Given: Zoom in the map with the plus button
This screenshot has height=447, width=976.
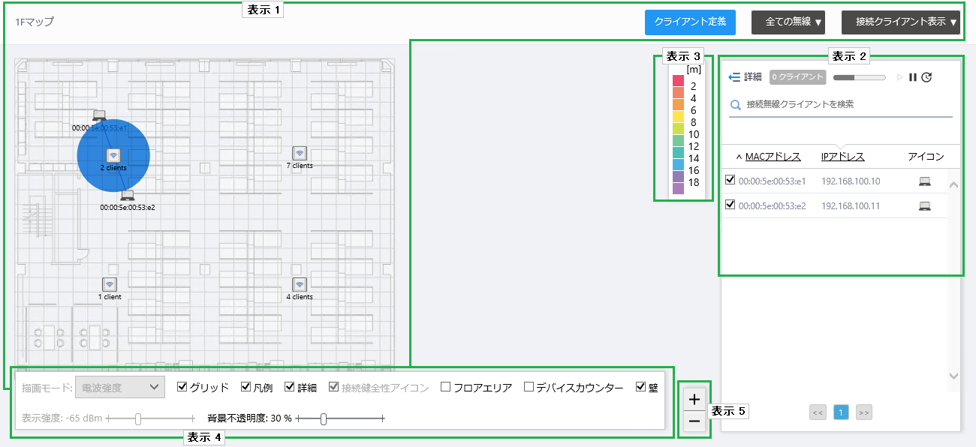Looking at the screenshot, I should [694, 399].
